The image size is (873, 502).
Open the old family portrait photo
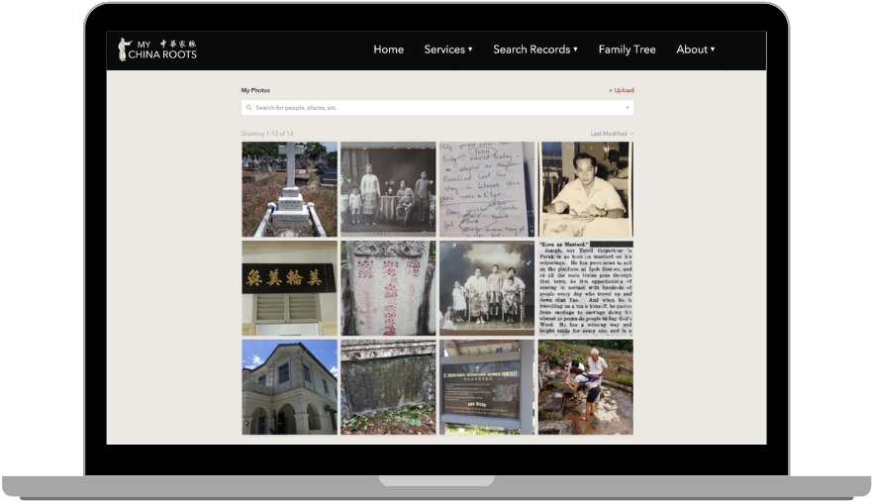point(388,189)
